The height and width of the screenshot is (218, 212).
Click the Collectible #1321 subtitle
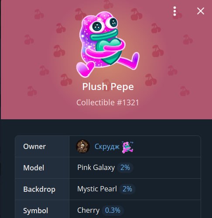click(x=108, y=103)
